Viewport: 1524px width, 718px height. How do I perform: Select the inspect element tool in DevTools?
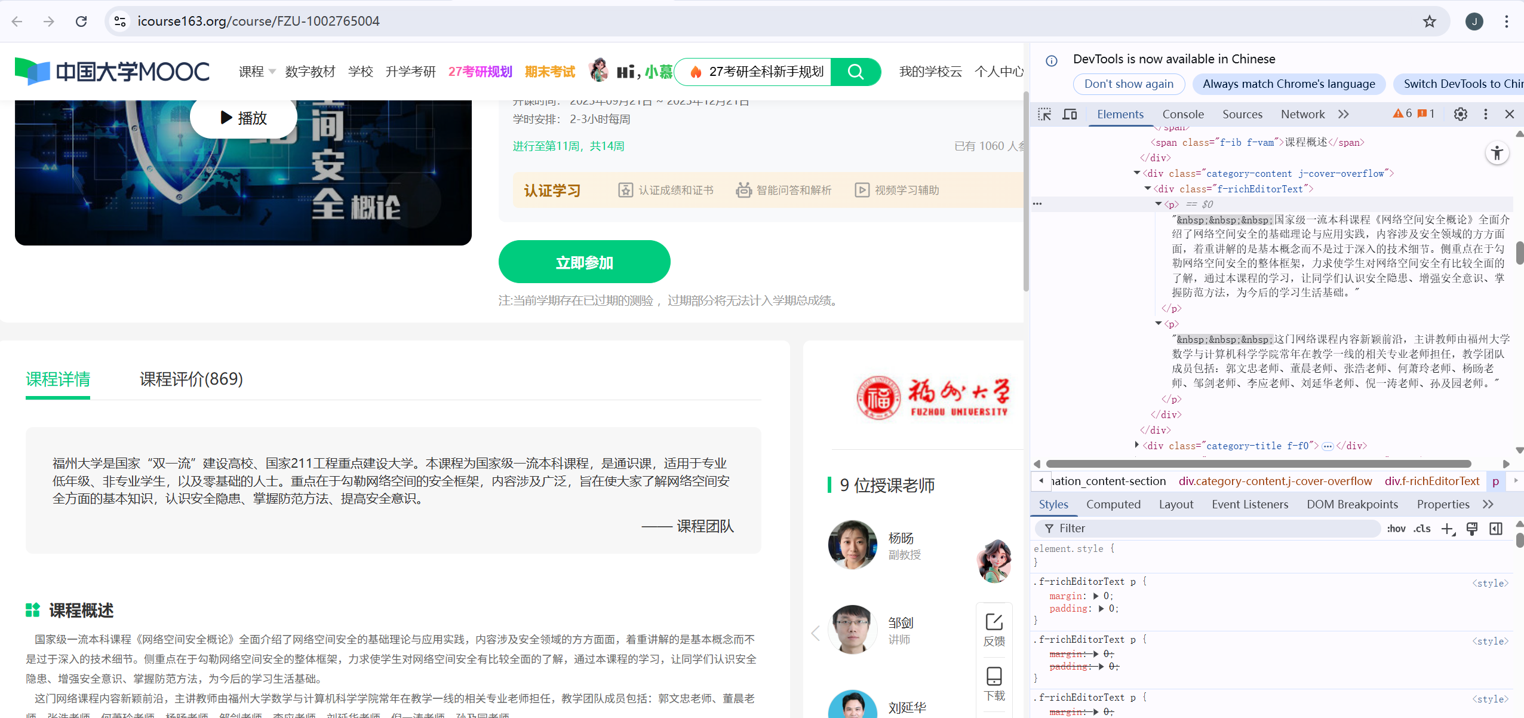click(x=1046, y=113)
